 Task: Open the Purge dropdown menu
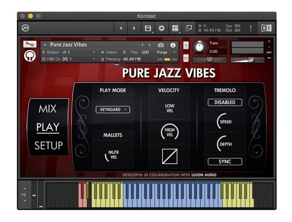166,52
